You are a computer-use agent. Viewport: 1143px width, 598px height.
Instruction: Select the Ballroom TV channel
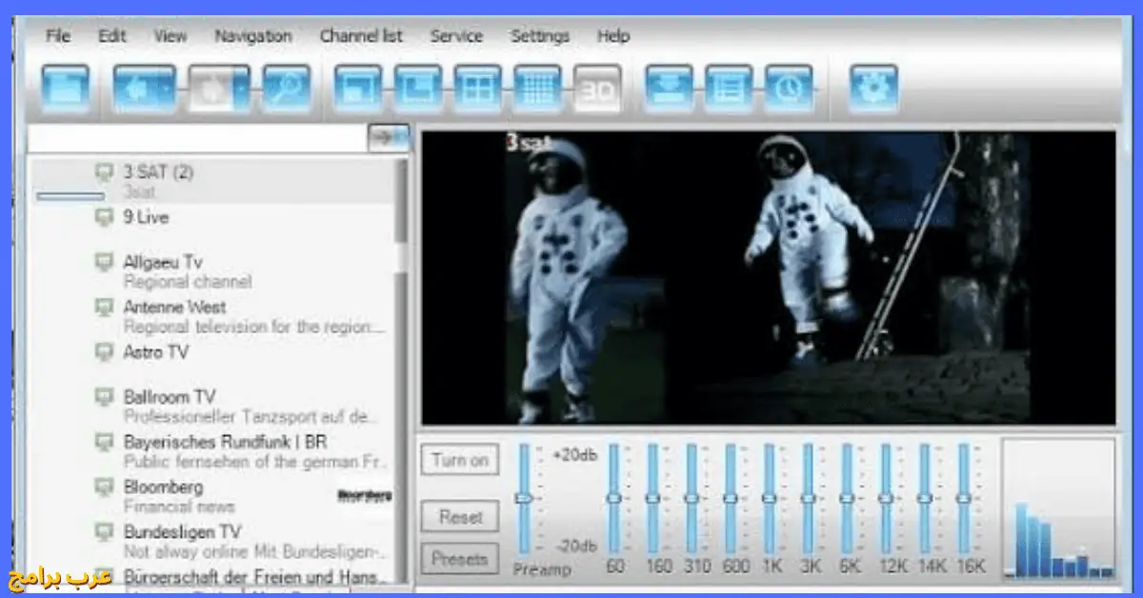pos(170,396)
